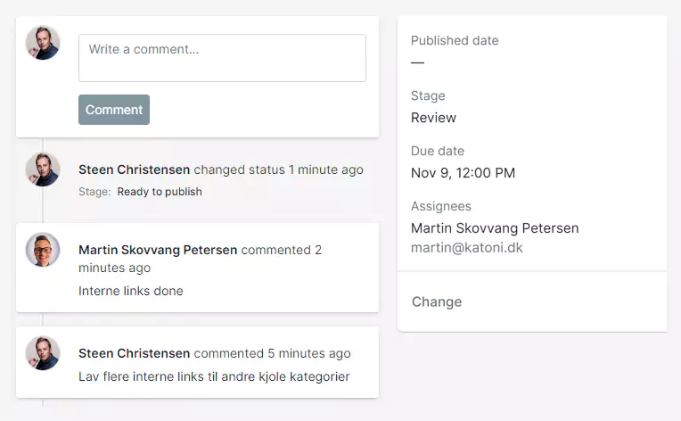Click the 1 minute ago timestamp
Screen dimensions: 681x421
pos(325,169)
